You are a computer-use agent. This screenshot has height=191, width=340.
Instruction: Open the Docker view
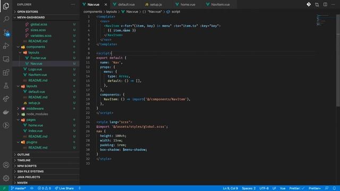pyautogui.click(x=6, y=112)
